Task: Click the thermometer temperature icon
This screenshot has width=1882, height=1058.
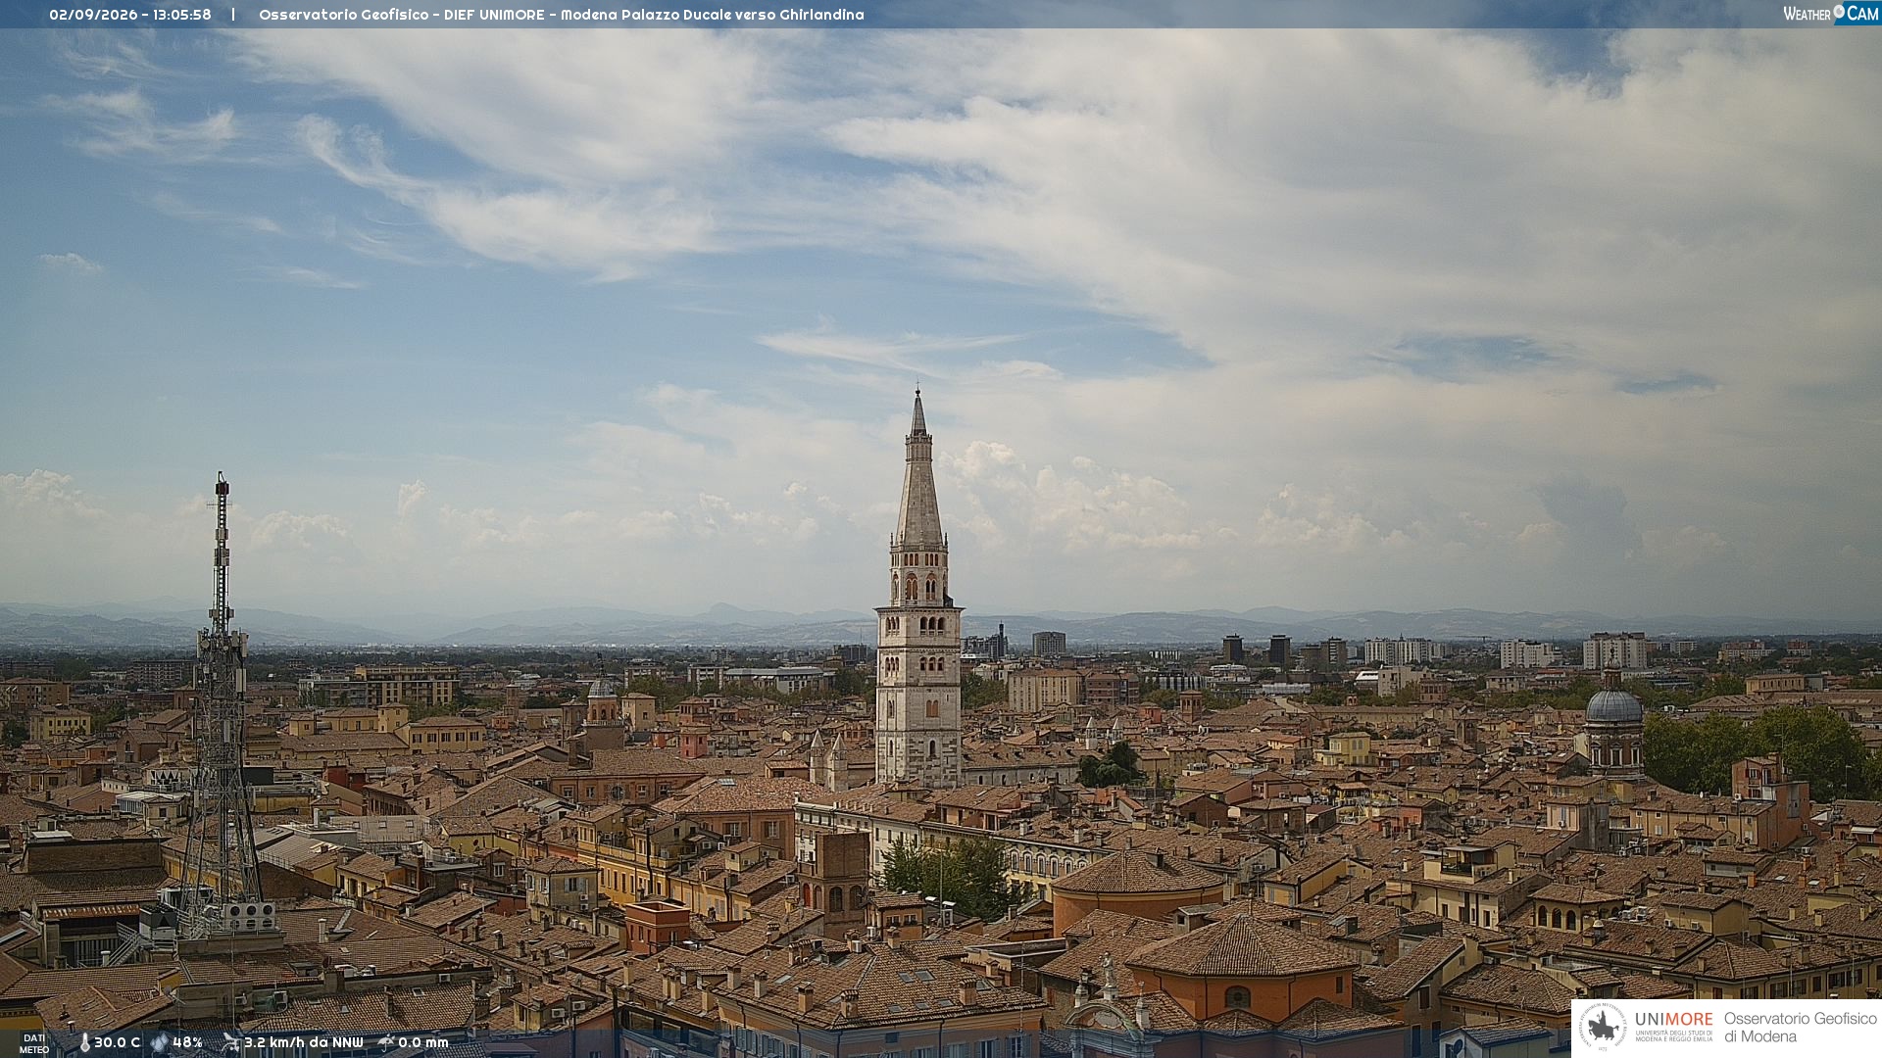Action: (84, 1043)
